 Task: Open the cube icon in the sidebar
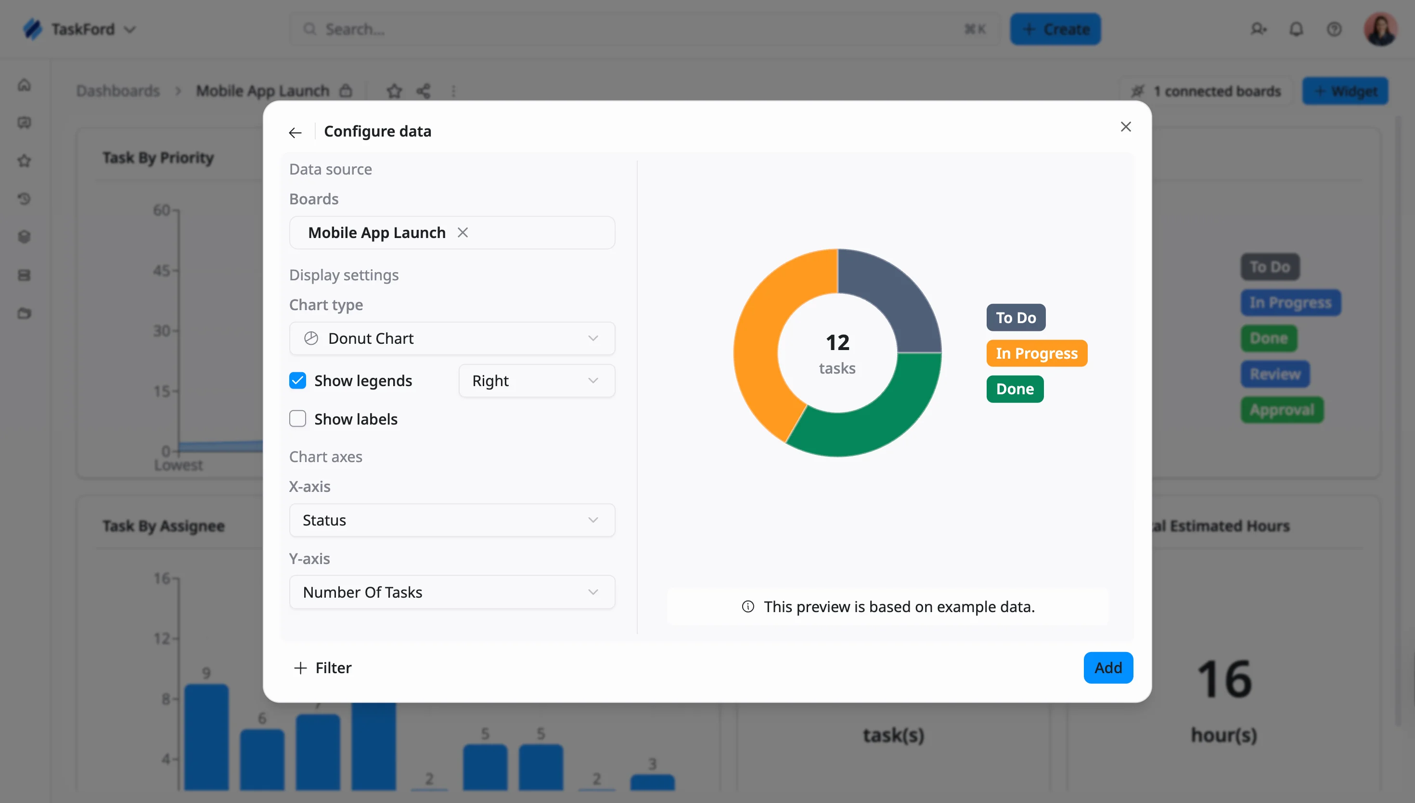(x=24, y=237)
